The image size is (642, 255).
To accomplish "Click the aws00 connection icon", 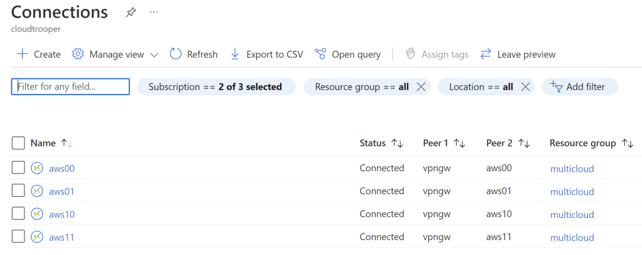I will [37, 168].
